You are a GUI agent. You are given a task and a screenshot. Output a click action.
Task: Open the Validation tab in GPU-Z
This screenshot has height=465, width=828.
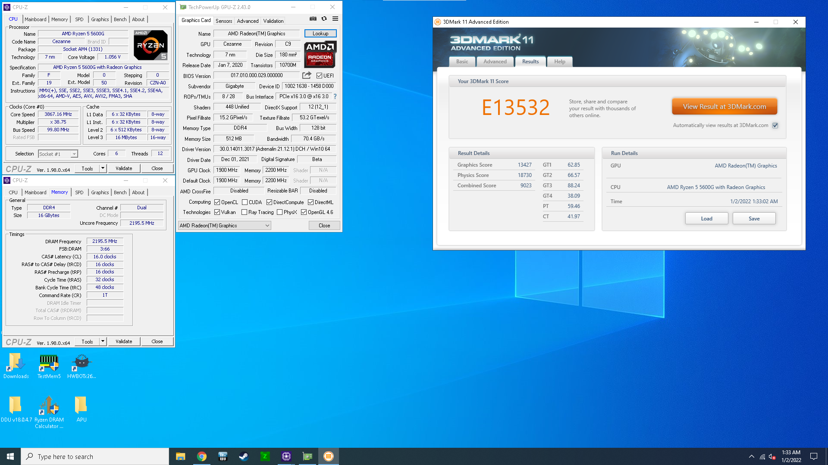[273, 21]
